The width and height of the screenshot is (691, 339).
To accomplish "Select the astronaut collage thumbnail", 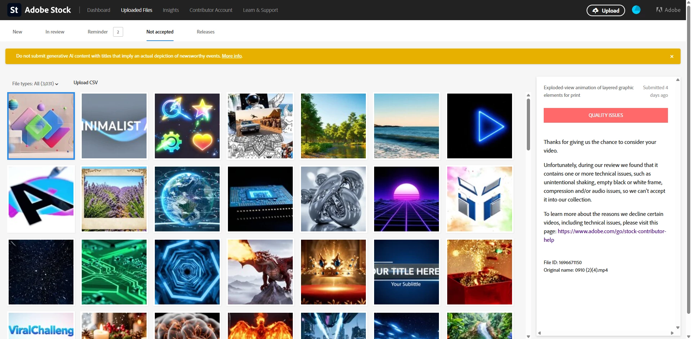I will pos(260,126).
